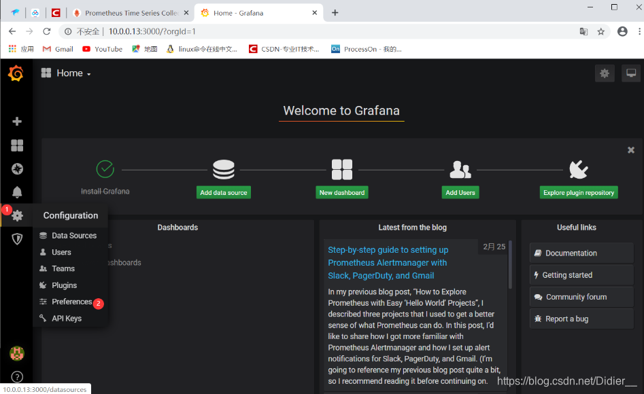Open the Chrome three-dot menu
The height and width of the screenshot is (394, 644).
[639, 32]
